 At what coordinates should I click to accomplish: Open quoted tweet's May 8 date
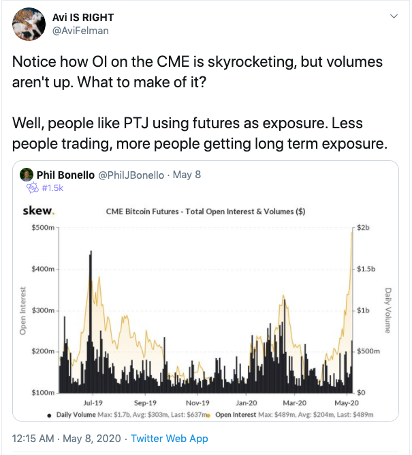coord(187,175)
